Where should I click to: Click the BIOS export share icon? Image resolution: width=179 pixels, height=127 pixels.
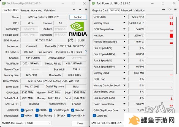[70, 40]
